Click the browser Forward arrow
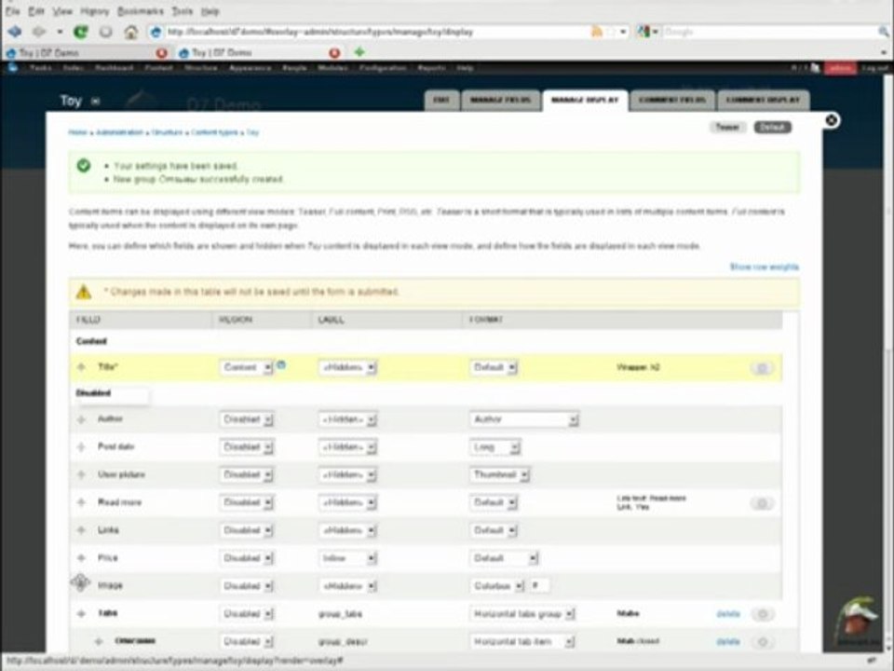 tap(39, 32)
